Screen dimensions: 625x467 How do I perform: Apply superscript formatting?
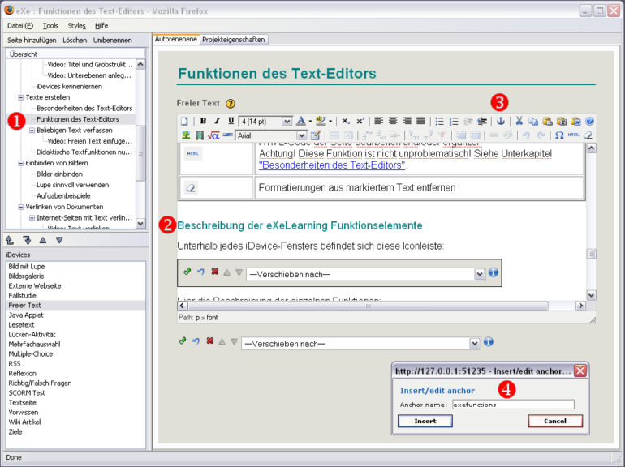coord(360,121)
